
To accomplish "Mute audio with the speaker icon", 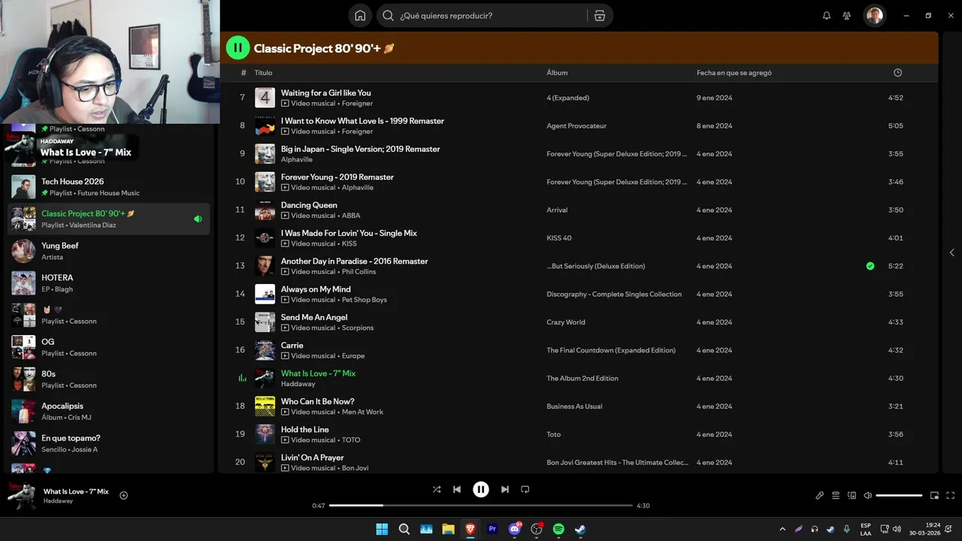I will pyautogui.click(x=868, y=495).
